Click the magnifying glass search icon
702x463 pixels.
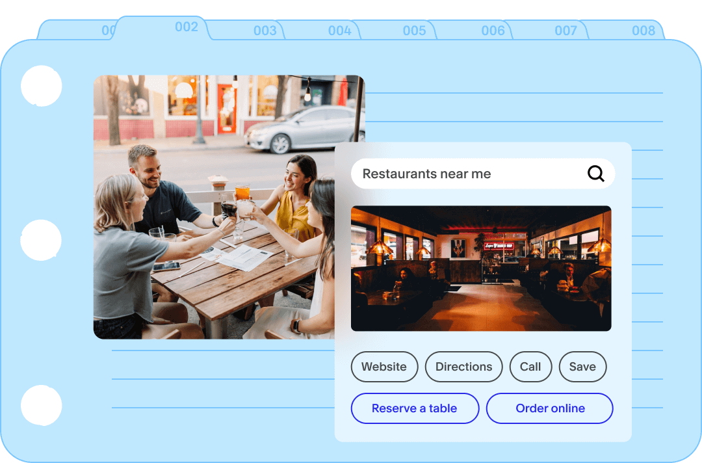pyautogui.click(x=595, y=174)
